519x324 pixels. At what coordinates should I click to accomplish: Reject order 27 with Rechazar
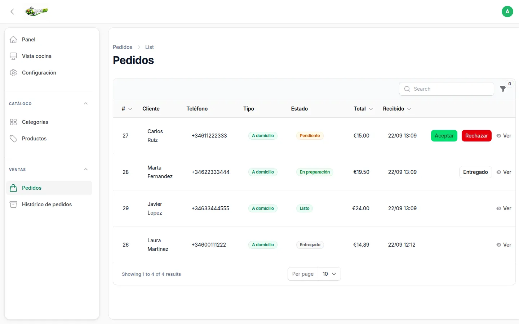coord(476,136)
